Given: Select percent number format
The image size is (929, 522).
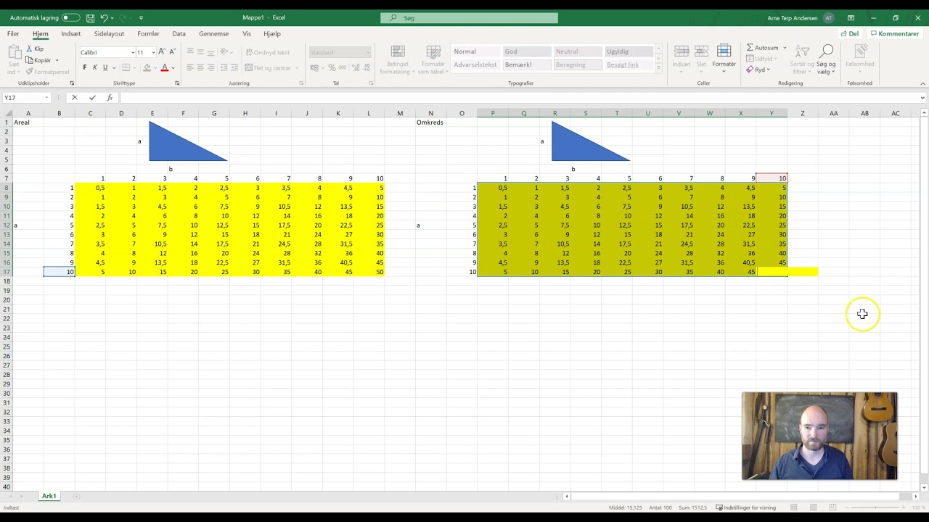Looking at the screenshot, I should pyautogui.click(x=332, y=67).
